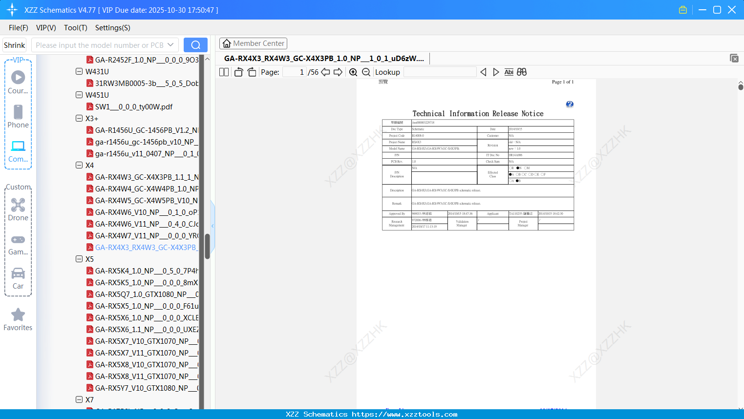744x419 pixels.
Task: Find previous Lookup match triangle
Action: [x=483, y=72]
